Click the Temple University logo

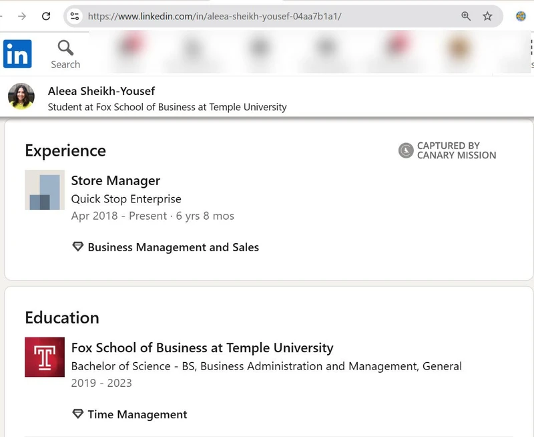[x=45, y=357]
